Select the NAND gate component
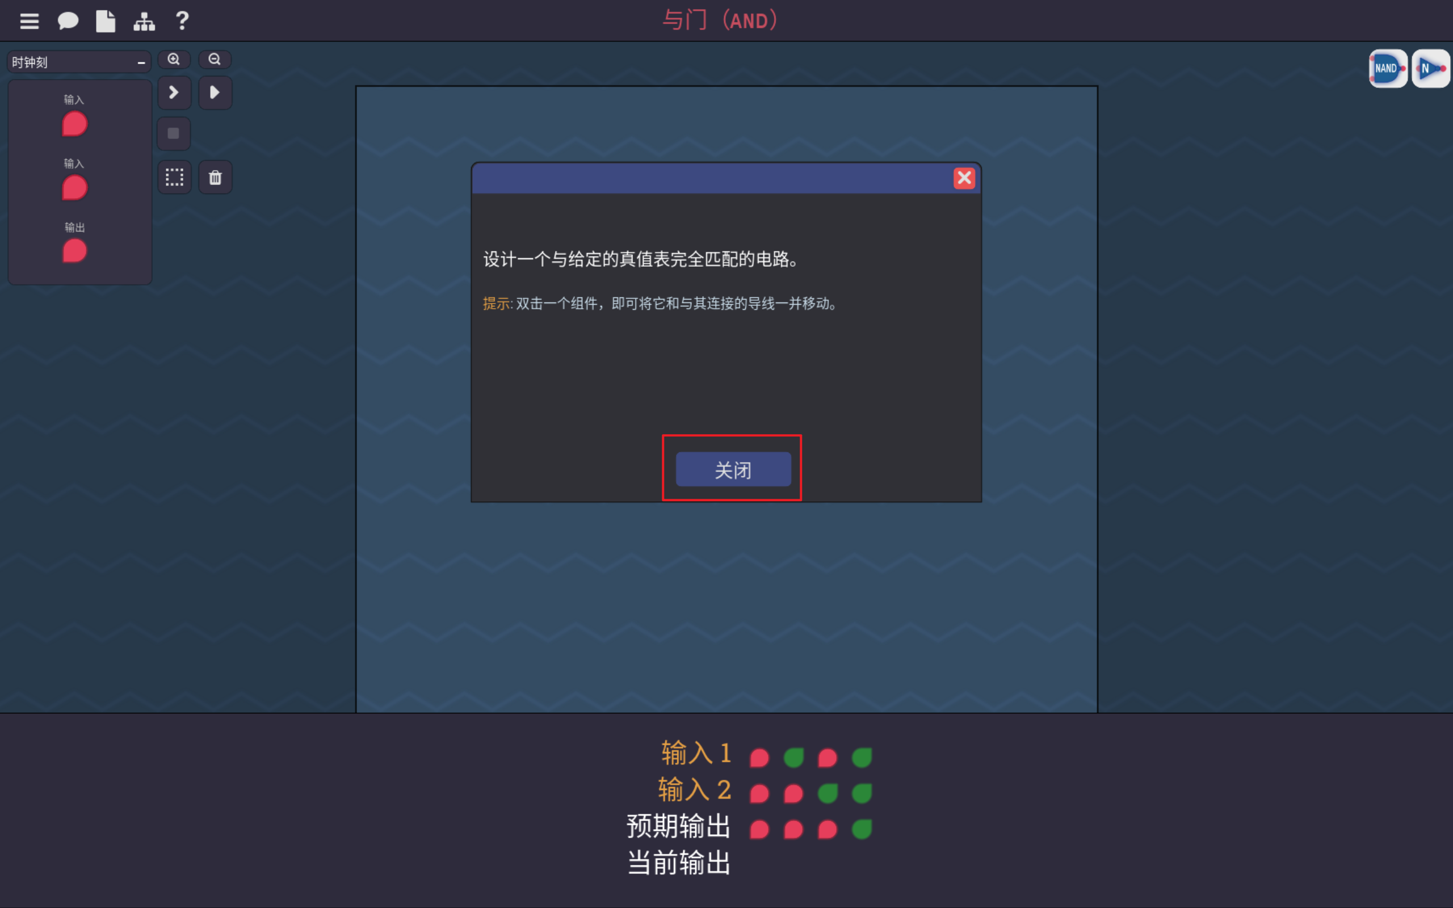The width and height of the screenshot is (1453, 908). (1388, 69)
